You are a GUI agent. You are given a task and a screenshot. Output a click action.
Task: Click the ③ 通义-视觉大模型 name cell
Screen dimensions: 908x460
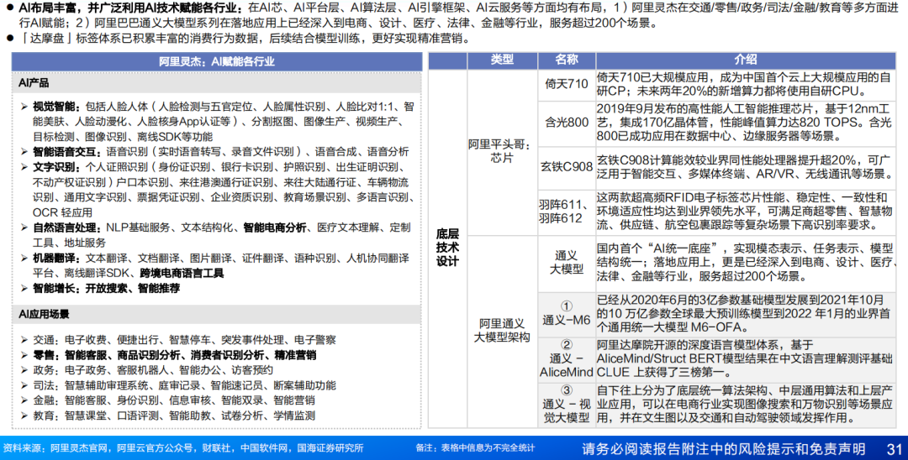pyautogui.click(x=567, y=404)
